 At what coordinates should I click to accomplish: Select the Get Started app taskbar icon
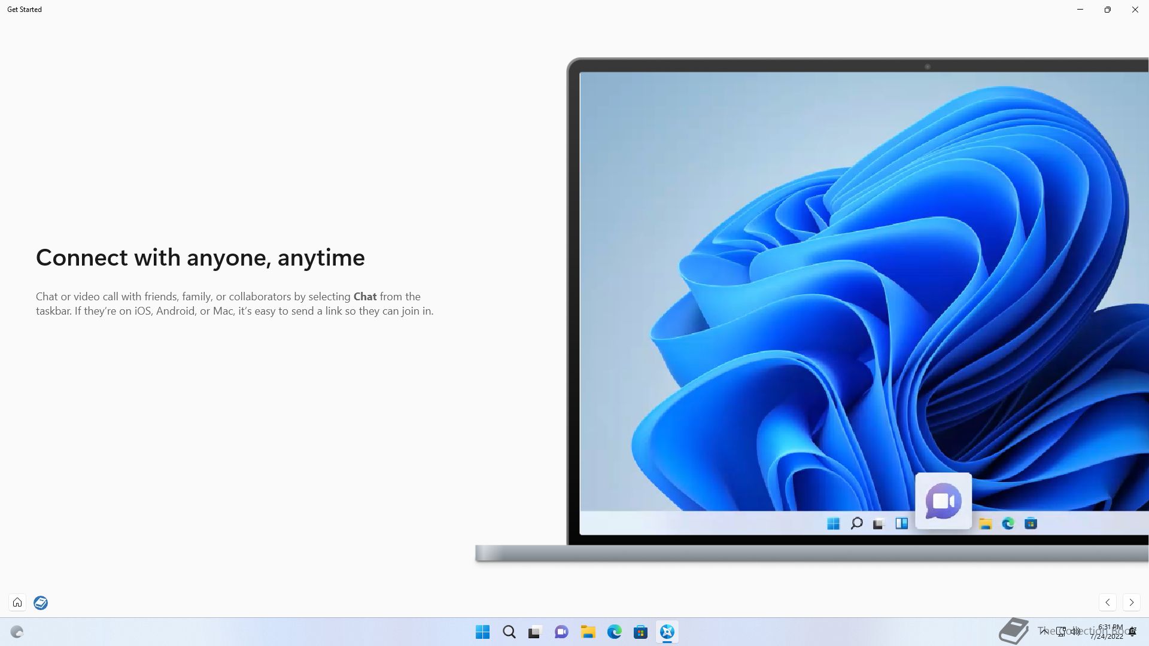pos(667,632)
